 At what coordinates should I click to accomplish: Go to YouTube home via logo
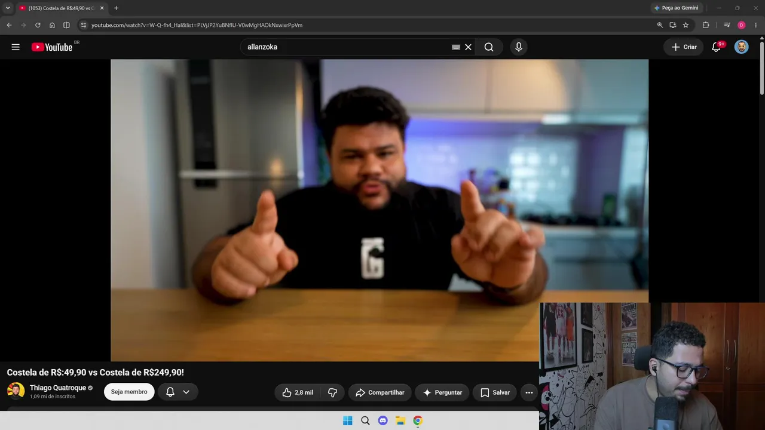click(52, 47)
